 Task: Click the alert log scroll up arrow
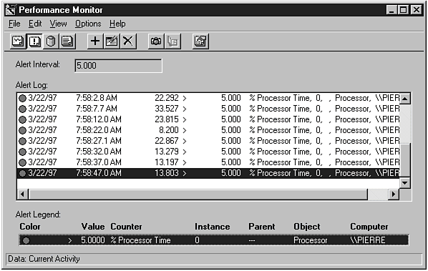click(x=405, y=99)
